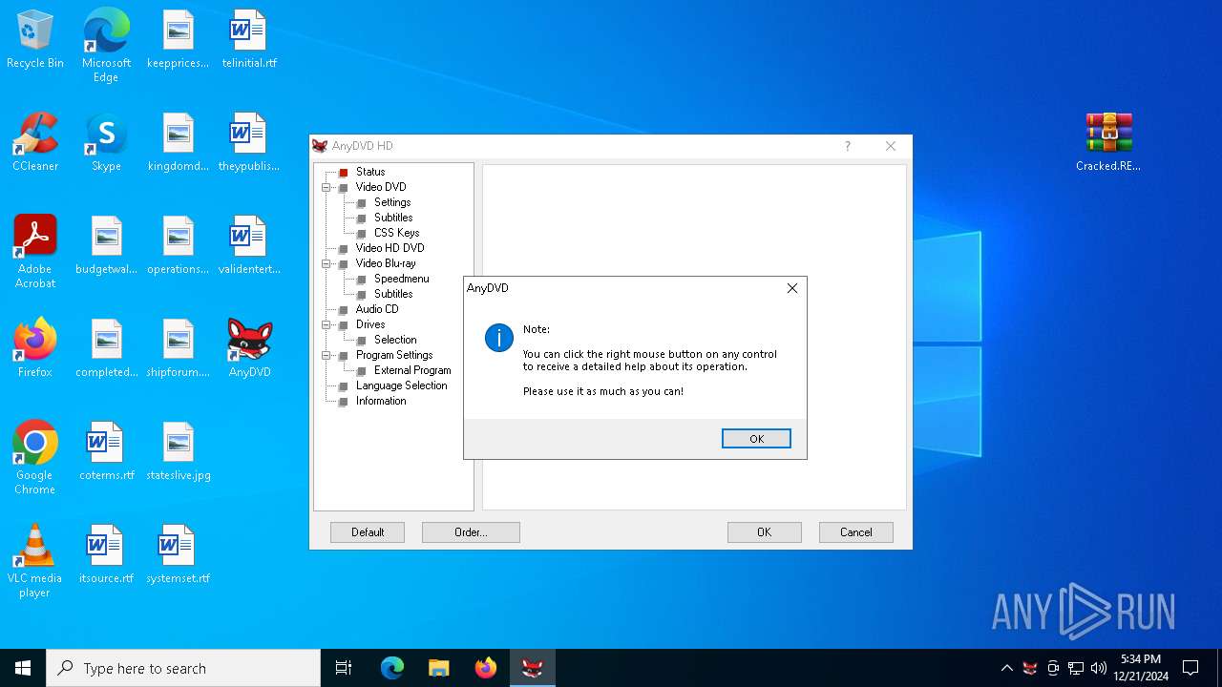Open Microsoft Edge desktop shortcut
This screenshot has width=1222, height=687.
[x=106, y=46]
